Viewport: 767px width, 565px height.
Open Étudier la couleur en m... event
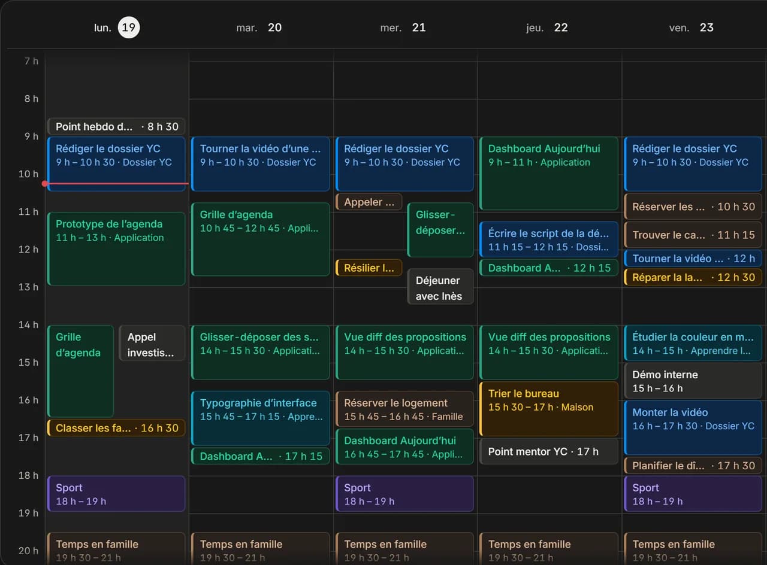[x=693, y=343]
